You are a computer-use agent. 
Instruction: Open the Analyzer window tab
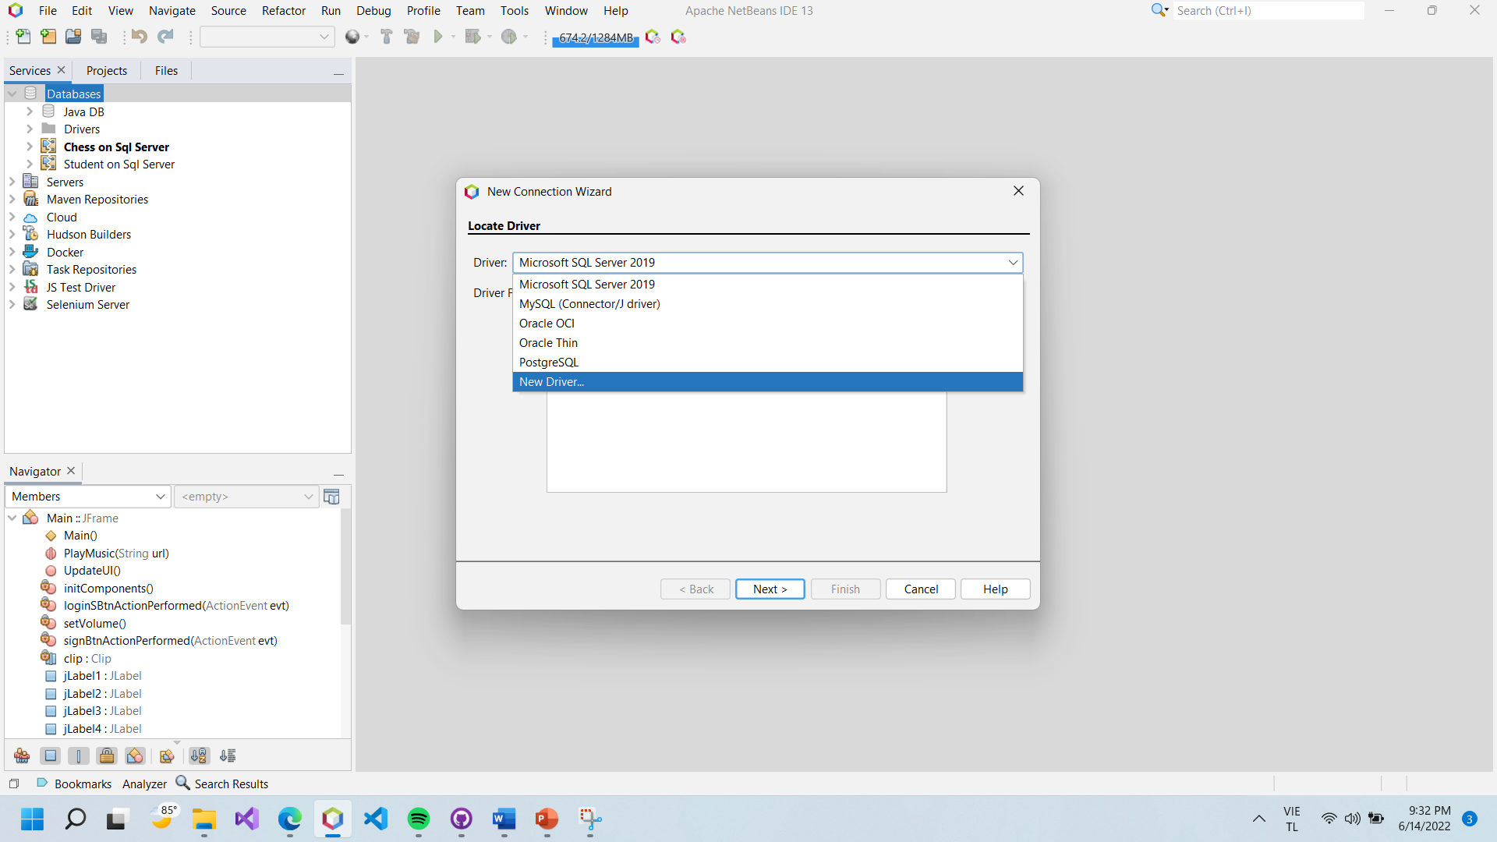(x=144, y=784)
